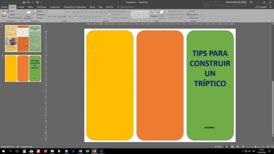
Task: Click the Normal view icon in status bar
Action: (x=227, y=147)
